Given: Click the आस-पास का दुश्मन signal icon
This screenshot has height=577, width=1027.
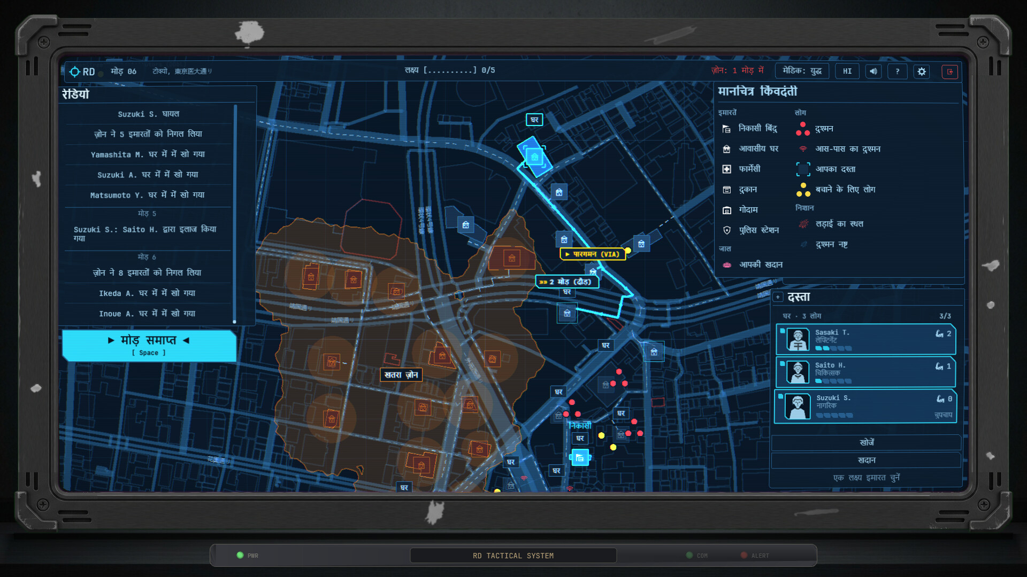Looking at the screenshot, I should click(x=803, y=149).
